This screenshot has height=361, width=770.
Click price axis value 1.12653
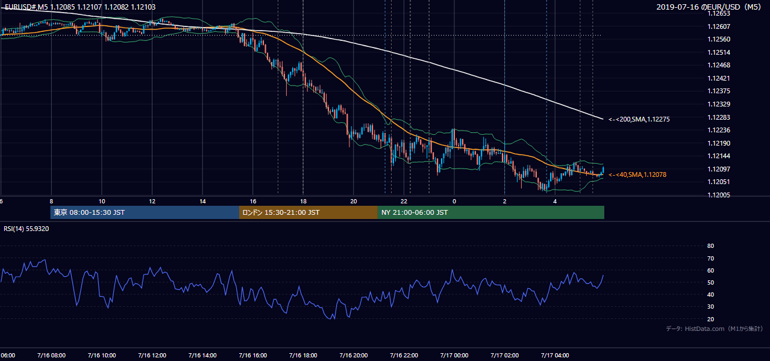pos(719,13)
